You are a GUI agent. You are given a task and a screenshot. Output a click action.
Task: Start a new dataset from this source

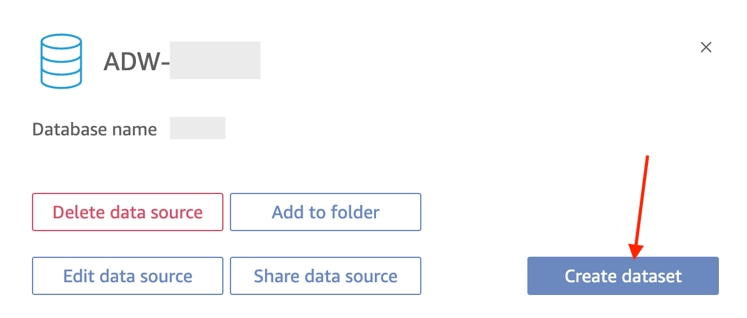tap(622, 276)
